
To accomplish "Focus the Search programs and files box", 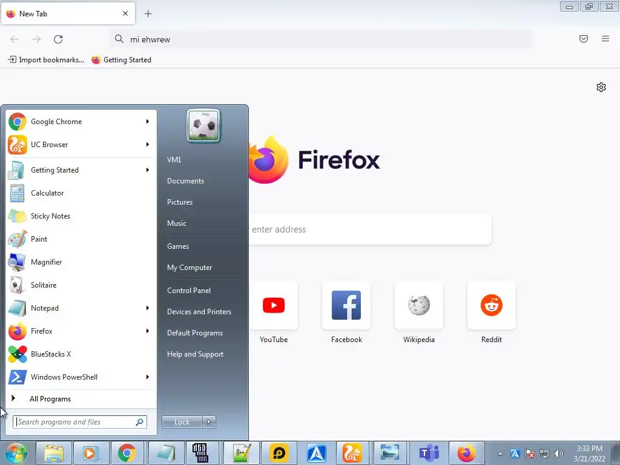I will pyautogui.click(x=80, y=422).
